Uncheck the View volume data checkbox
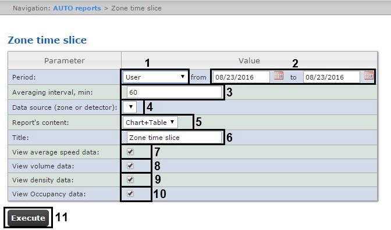This screenshot has height=230, width=391. (130, 166)
